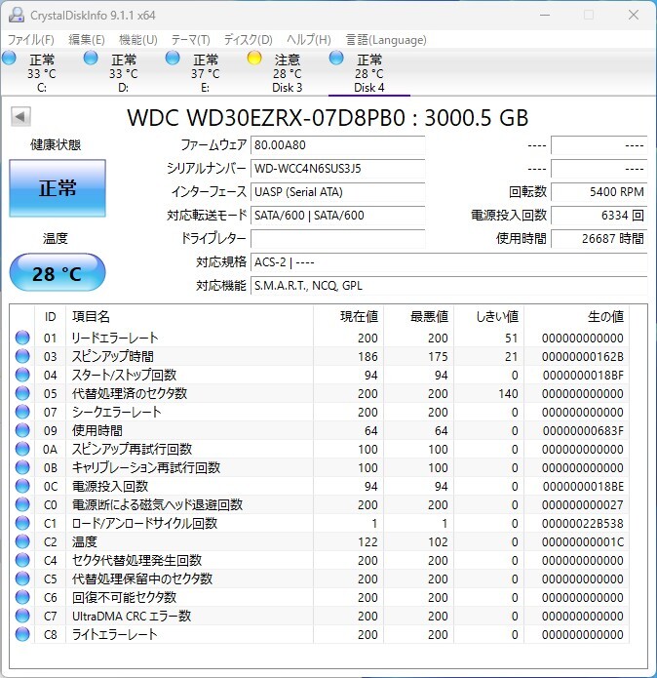Click status icon for ID 0C 電源投入回数
This screenshot has height=678, width=657.
pos(22,486)
